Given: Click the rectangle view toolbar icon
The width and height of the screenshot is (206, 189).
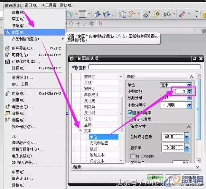Looking at the screenshot, I should (82, 14).
